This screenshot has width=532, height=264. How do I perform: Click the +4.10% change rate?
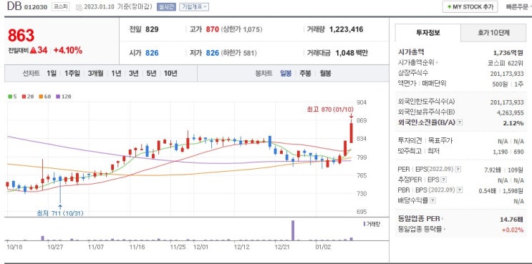[68, 51]
